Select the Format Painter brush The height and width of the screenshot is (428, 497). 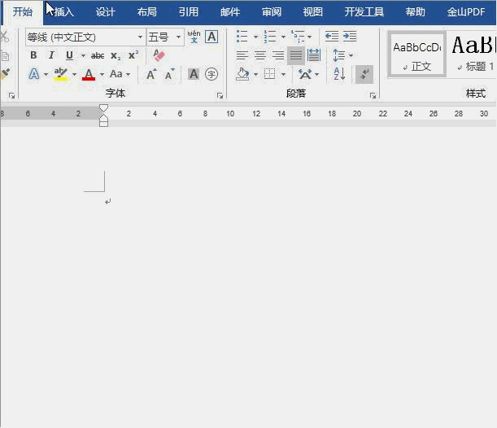click(x=5, y=74)
